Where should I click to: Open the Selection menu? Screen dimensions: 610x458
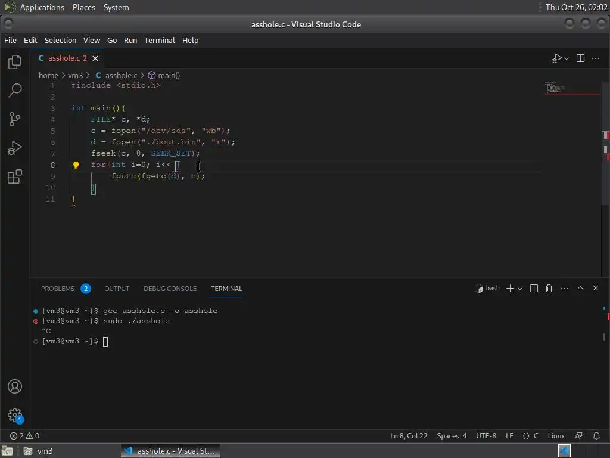pyautogui.click(x=60, y=40)
